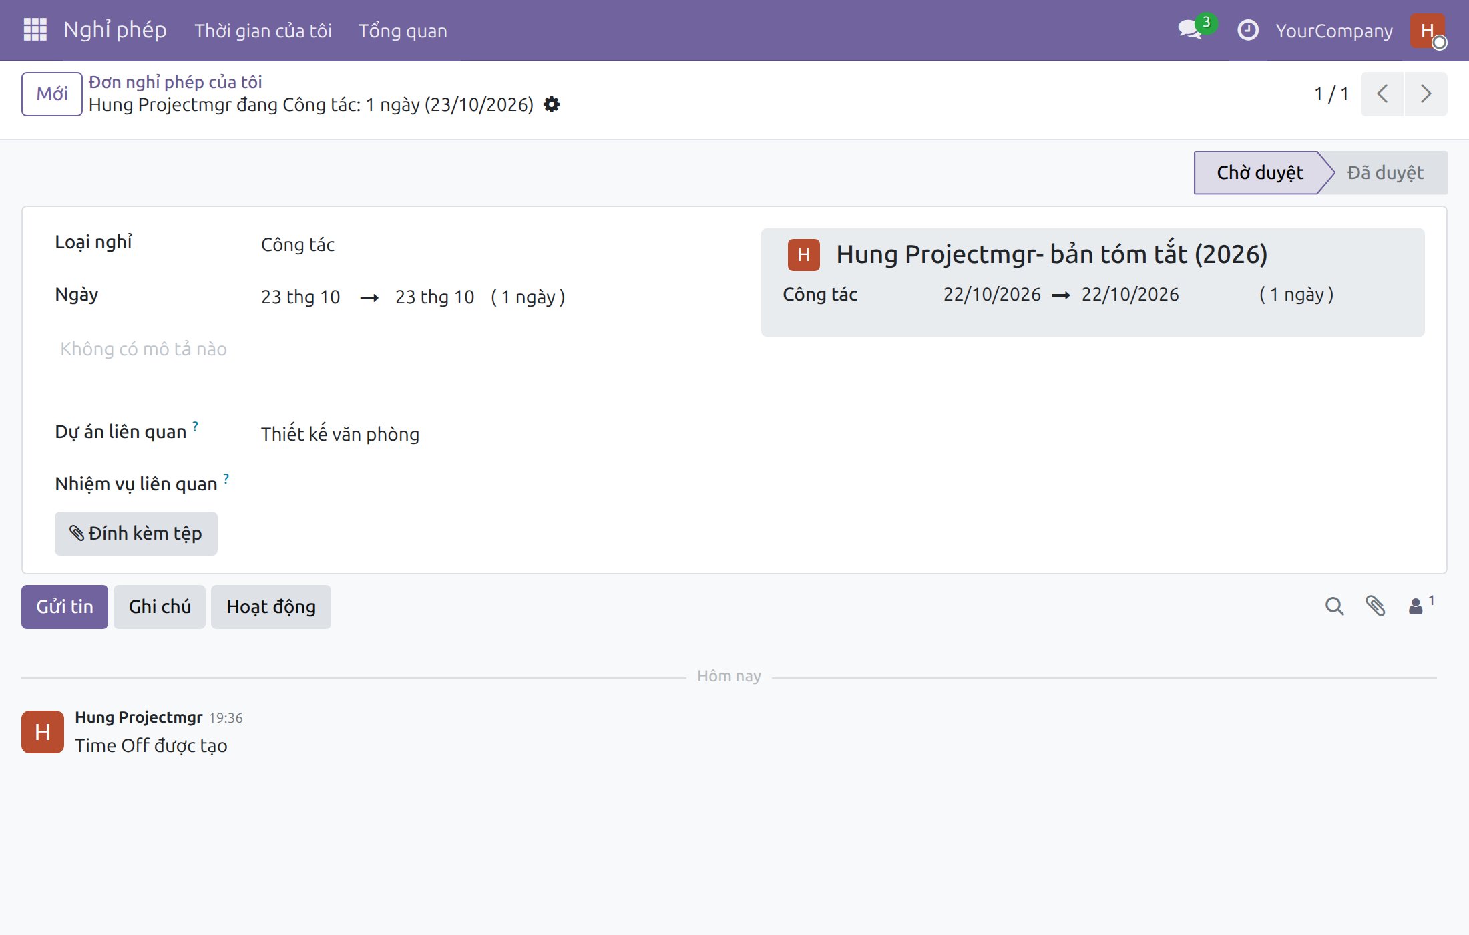Image resolution: width=1469 pixels, height=935 pixels.
Task: Open the Thời gian của tôi menu
Action: coord(263,31)
